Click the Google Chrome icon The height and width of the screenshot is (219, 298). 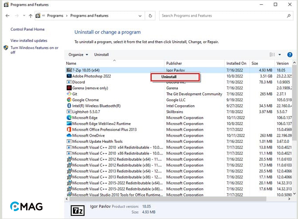coord(69,100)
